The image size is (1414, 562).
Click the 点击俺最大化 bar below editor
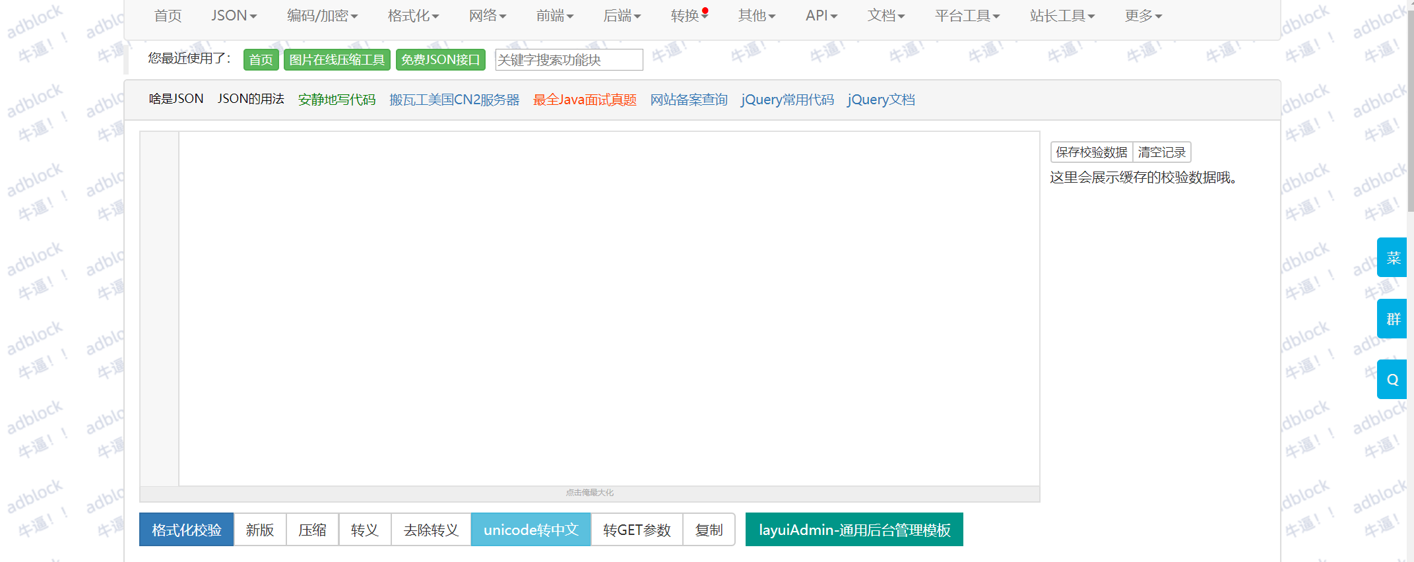[x=589, y=493]
